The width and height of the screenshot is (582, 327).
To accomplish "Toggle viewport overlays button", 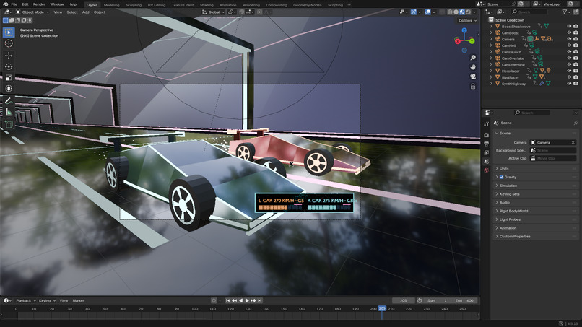I will click(x=427, y=12).
